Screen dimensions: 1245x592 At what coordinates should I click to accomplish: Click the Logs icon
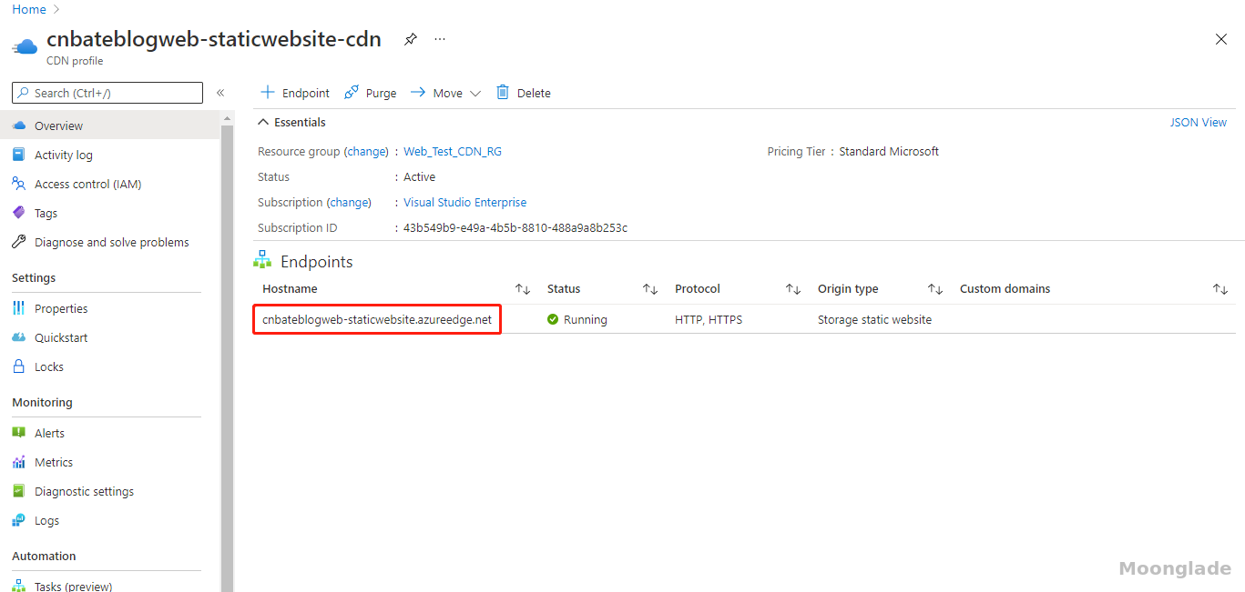[x=19, y=520]
